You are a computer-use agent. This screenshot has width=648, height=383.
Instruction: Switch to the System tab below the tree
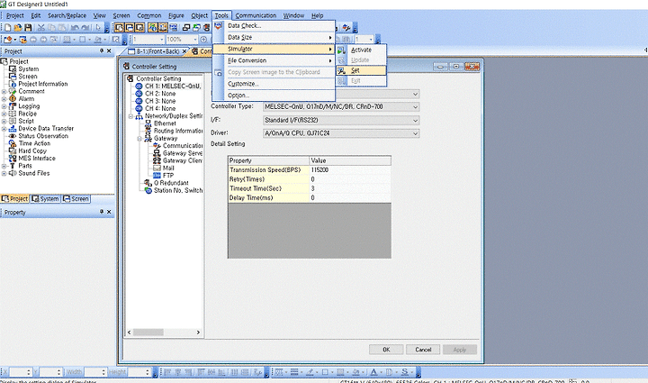pyautogui.click(x=46, y=199)
